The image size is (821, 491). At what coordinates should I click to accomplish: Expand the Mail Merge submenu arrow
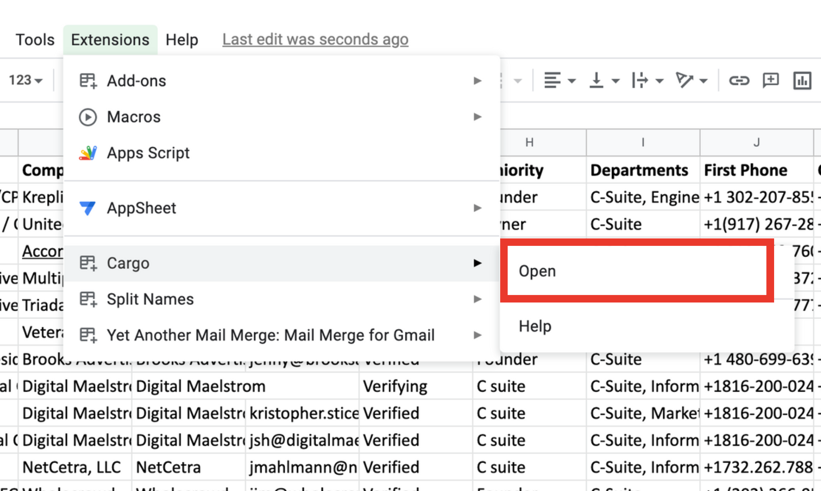pyautogui.click(x=477, y=335)
